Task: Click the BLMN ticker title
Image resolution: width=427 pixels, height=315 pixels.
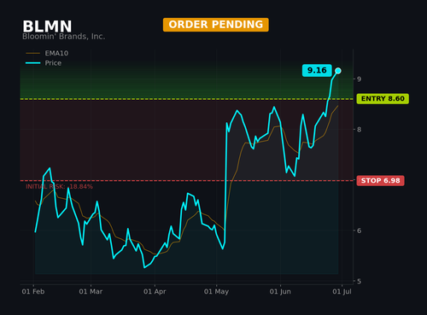Action: (x=47, y=26)
